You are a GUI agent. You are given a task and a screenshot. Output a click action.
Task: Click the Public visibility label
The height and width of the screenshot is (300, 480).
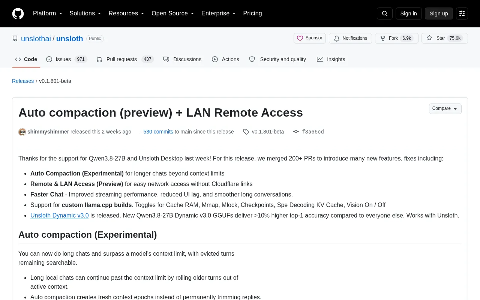95,39
